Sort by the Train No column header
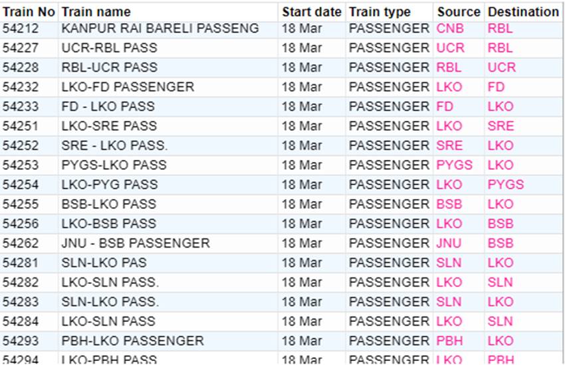The image size is (565, 365). 29,12
